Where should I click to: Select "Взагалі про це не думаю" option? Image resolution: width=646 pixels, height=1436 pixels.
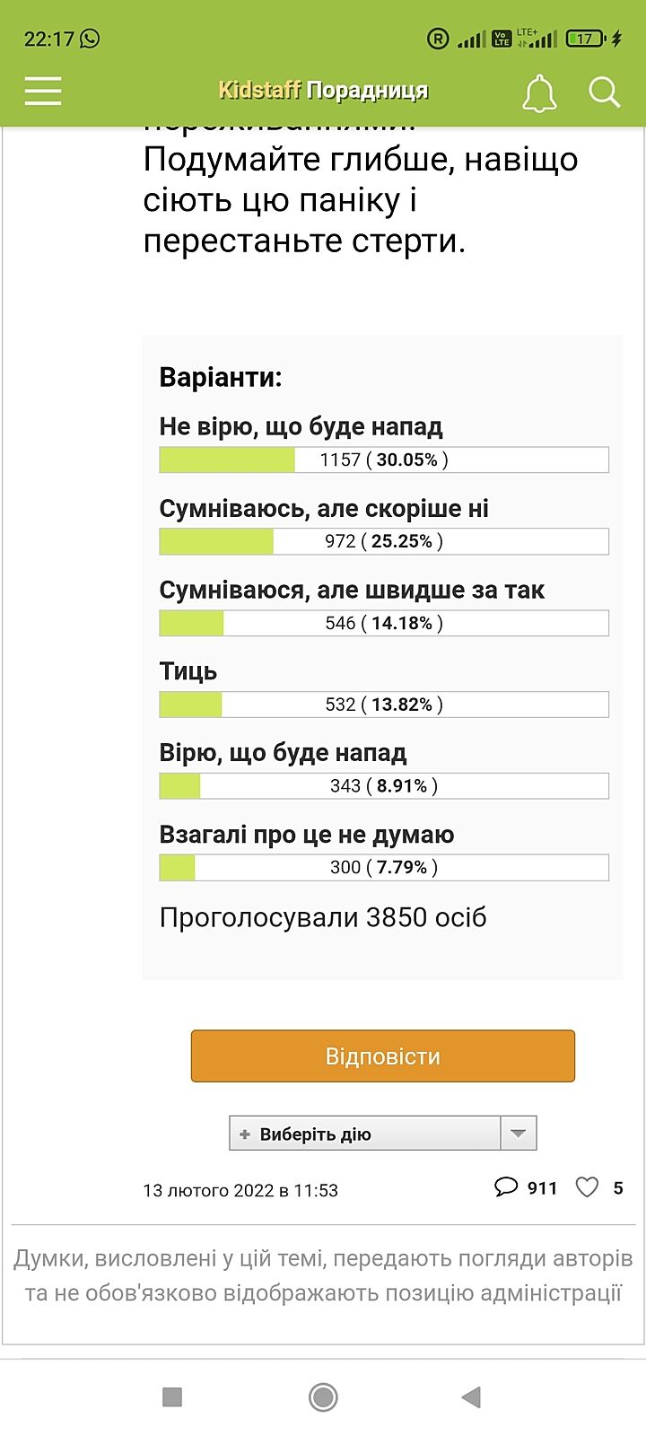(x=307, y=835)
